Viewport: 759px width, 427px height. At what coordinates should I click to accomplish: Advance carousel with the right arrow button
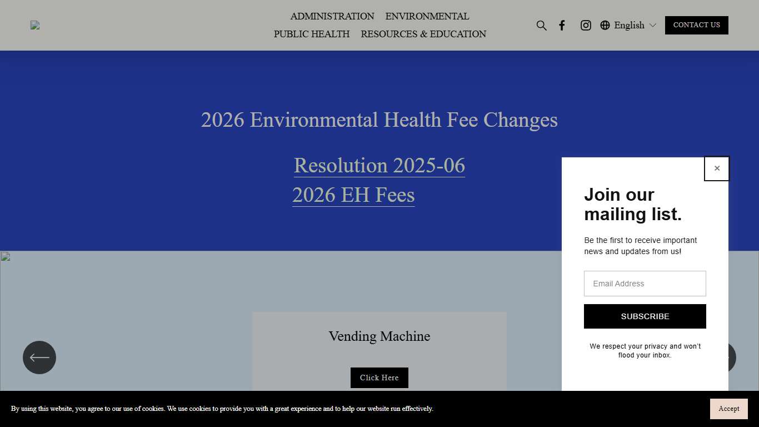731,358
